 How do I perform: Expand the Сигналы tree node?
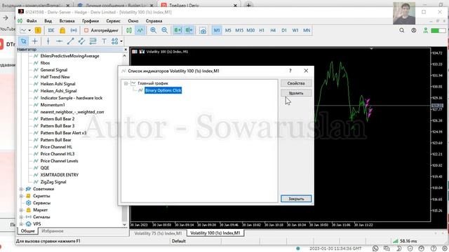point(21,217)
